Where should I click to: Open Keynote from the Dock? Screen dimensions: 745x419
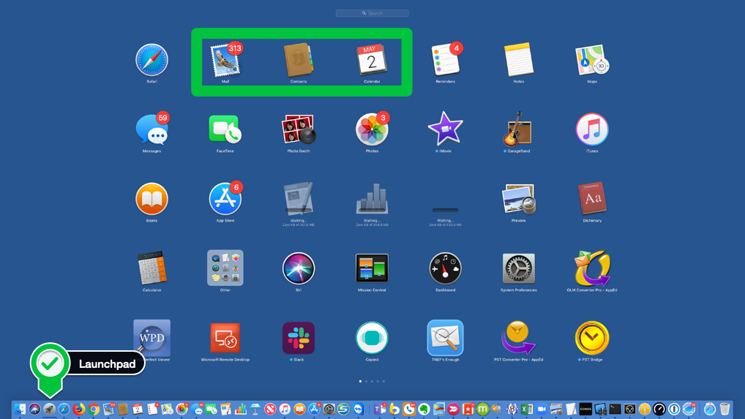(x=255, y=409)
